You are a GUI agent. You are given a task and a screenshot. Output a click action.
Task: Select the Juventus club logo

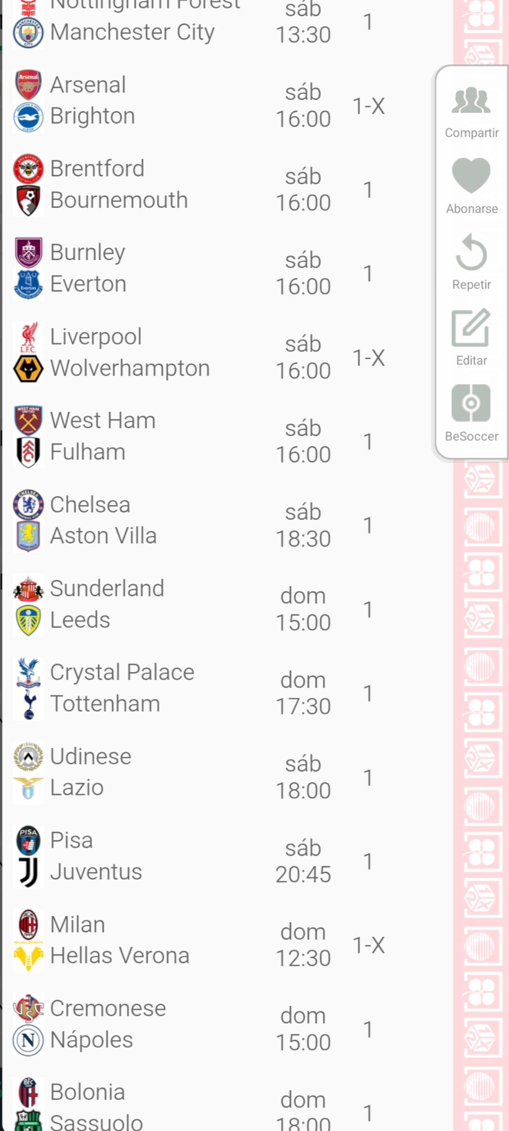coord(28,872)
